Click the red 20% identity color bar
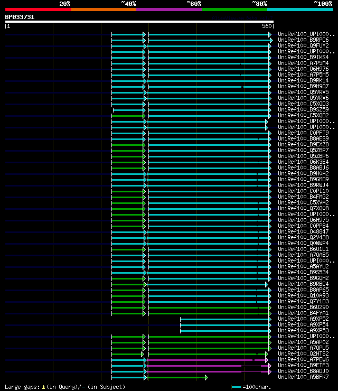Image resolution: width=338 pixels, height=391 pixels. (38, 10)
